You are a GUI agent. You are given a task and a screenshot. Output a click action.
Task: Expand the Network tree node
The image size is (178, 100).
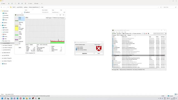pyautogui.click(x=1, y=64)
